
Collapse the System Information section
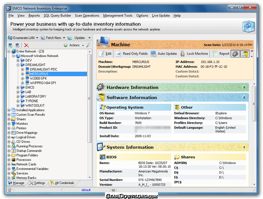[x=244, y=147]
